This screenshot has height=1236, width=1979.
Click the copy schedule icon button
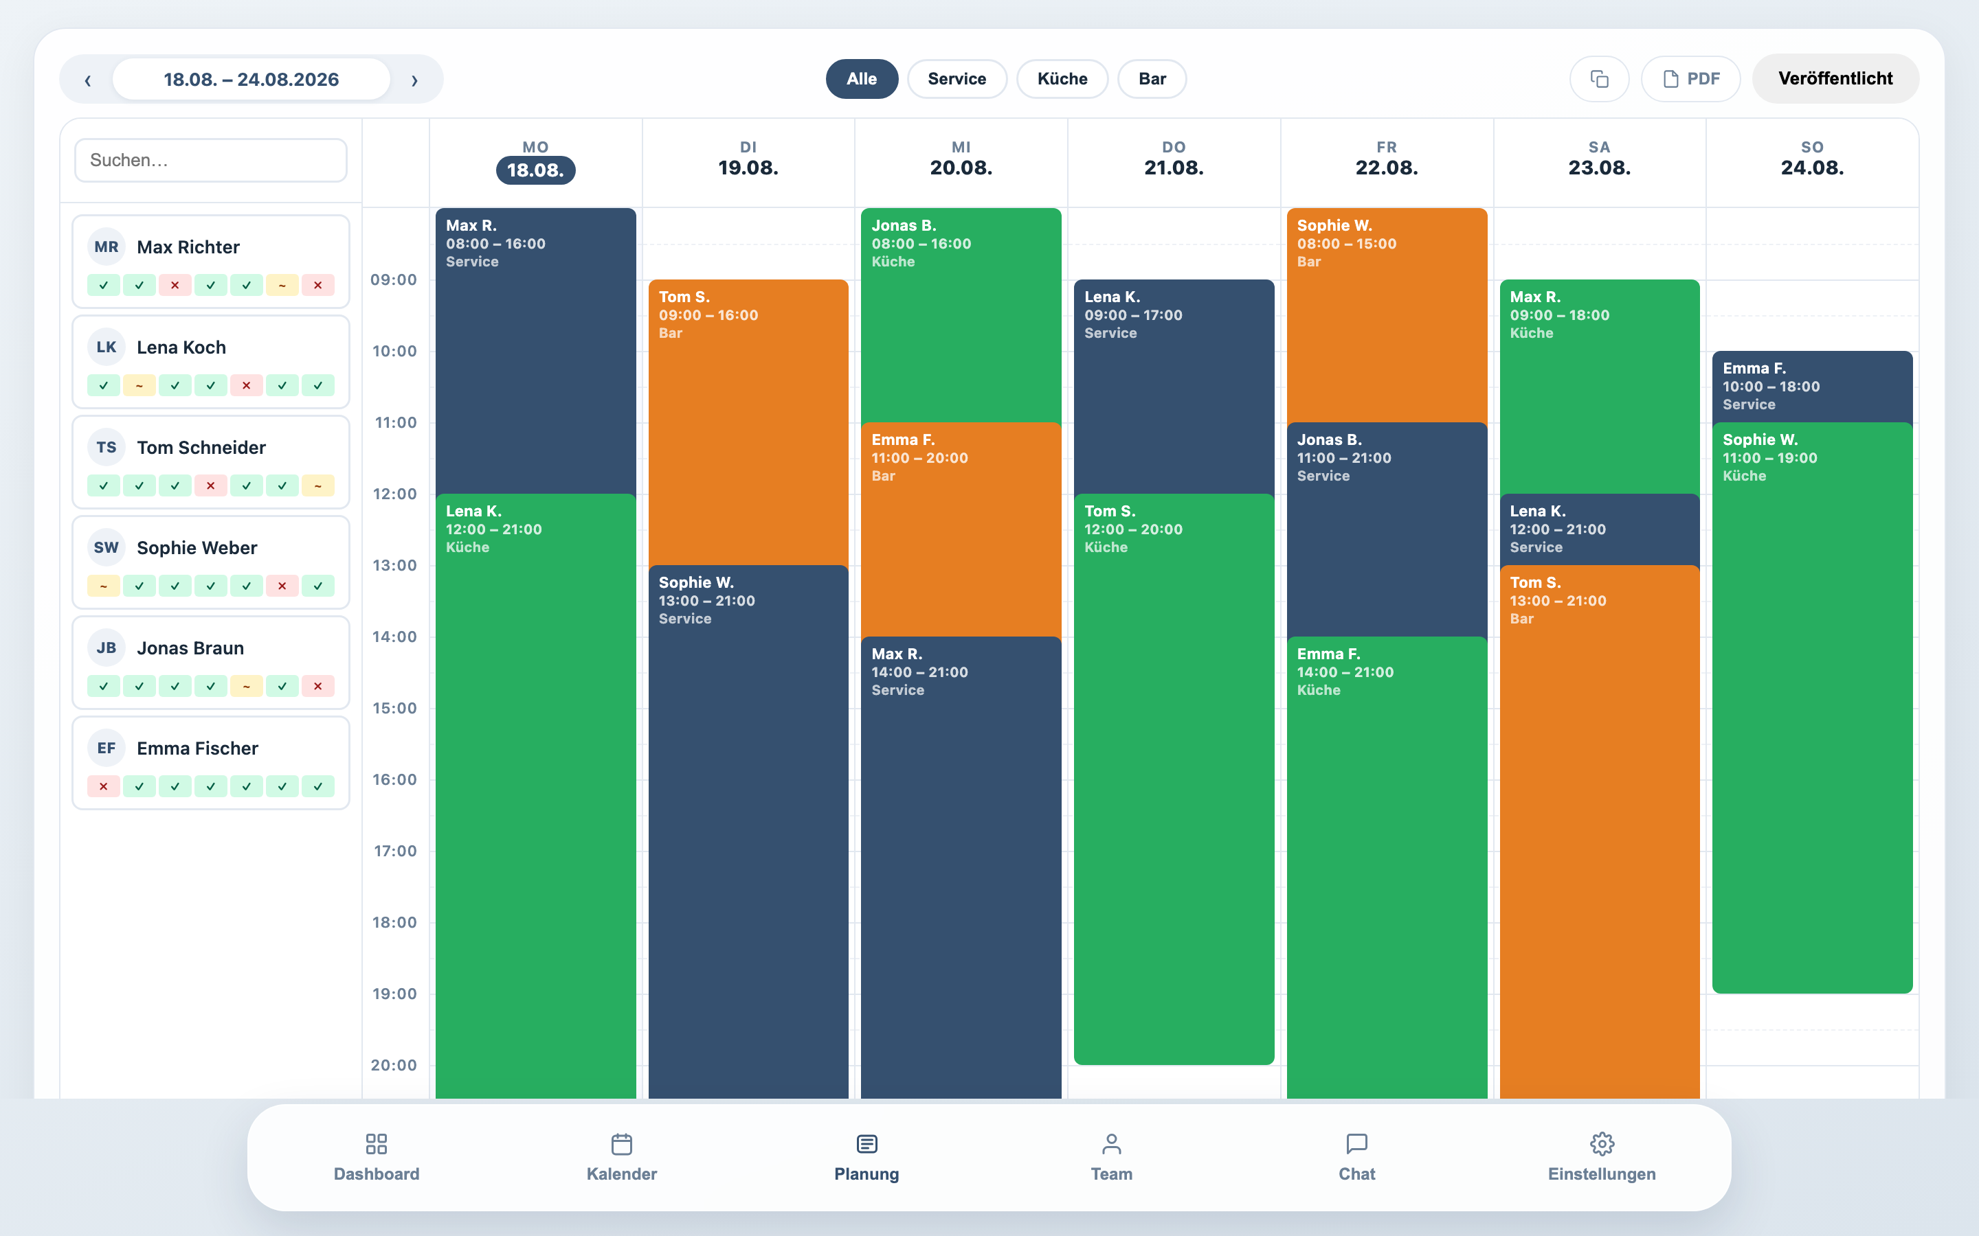1599,78
